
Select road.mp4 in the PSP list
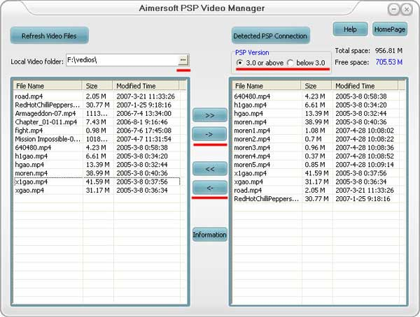tap(316, 191)
